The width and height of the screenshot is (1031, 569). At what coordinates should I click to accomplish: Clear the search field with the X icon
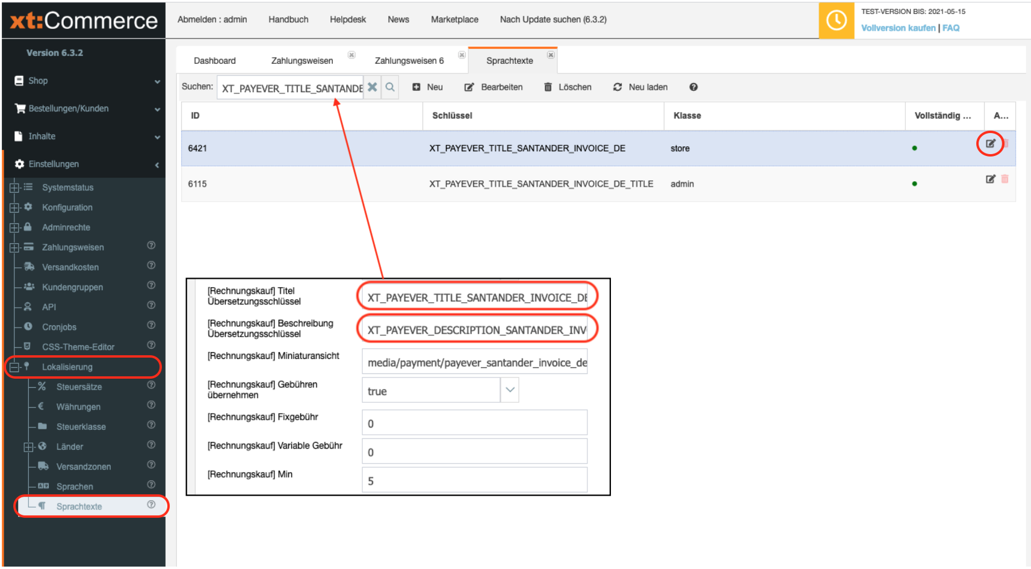coord(373,87)
